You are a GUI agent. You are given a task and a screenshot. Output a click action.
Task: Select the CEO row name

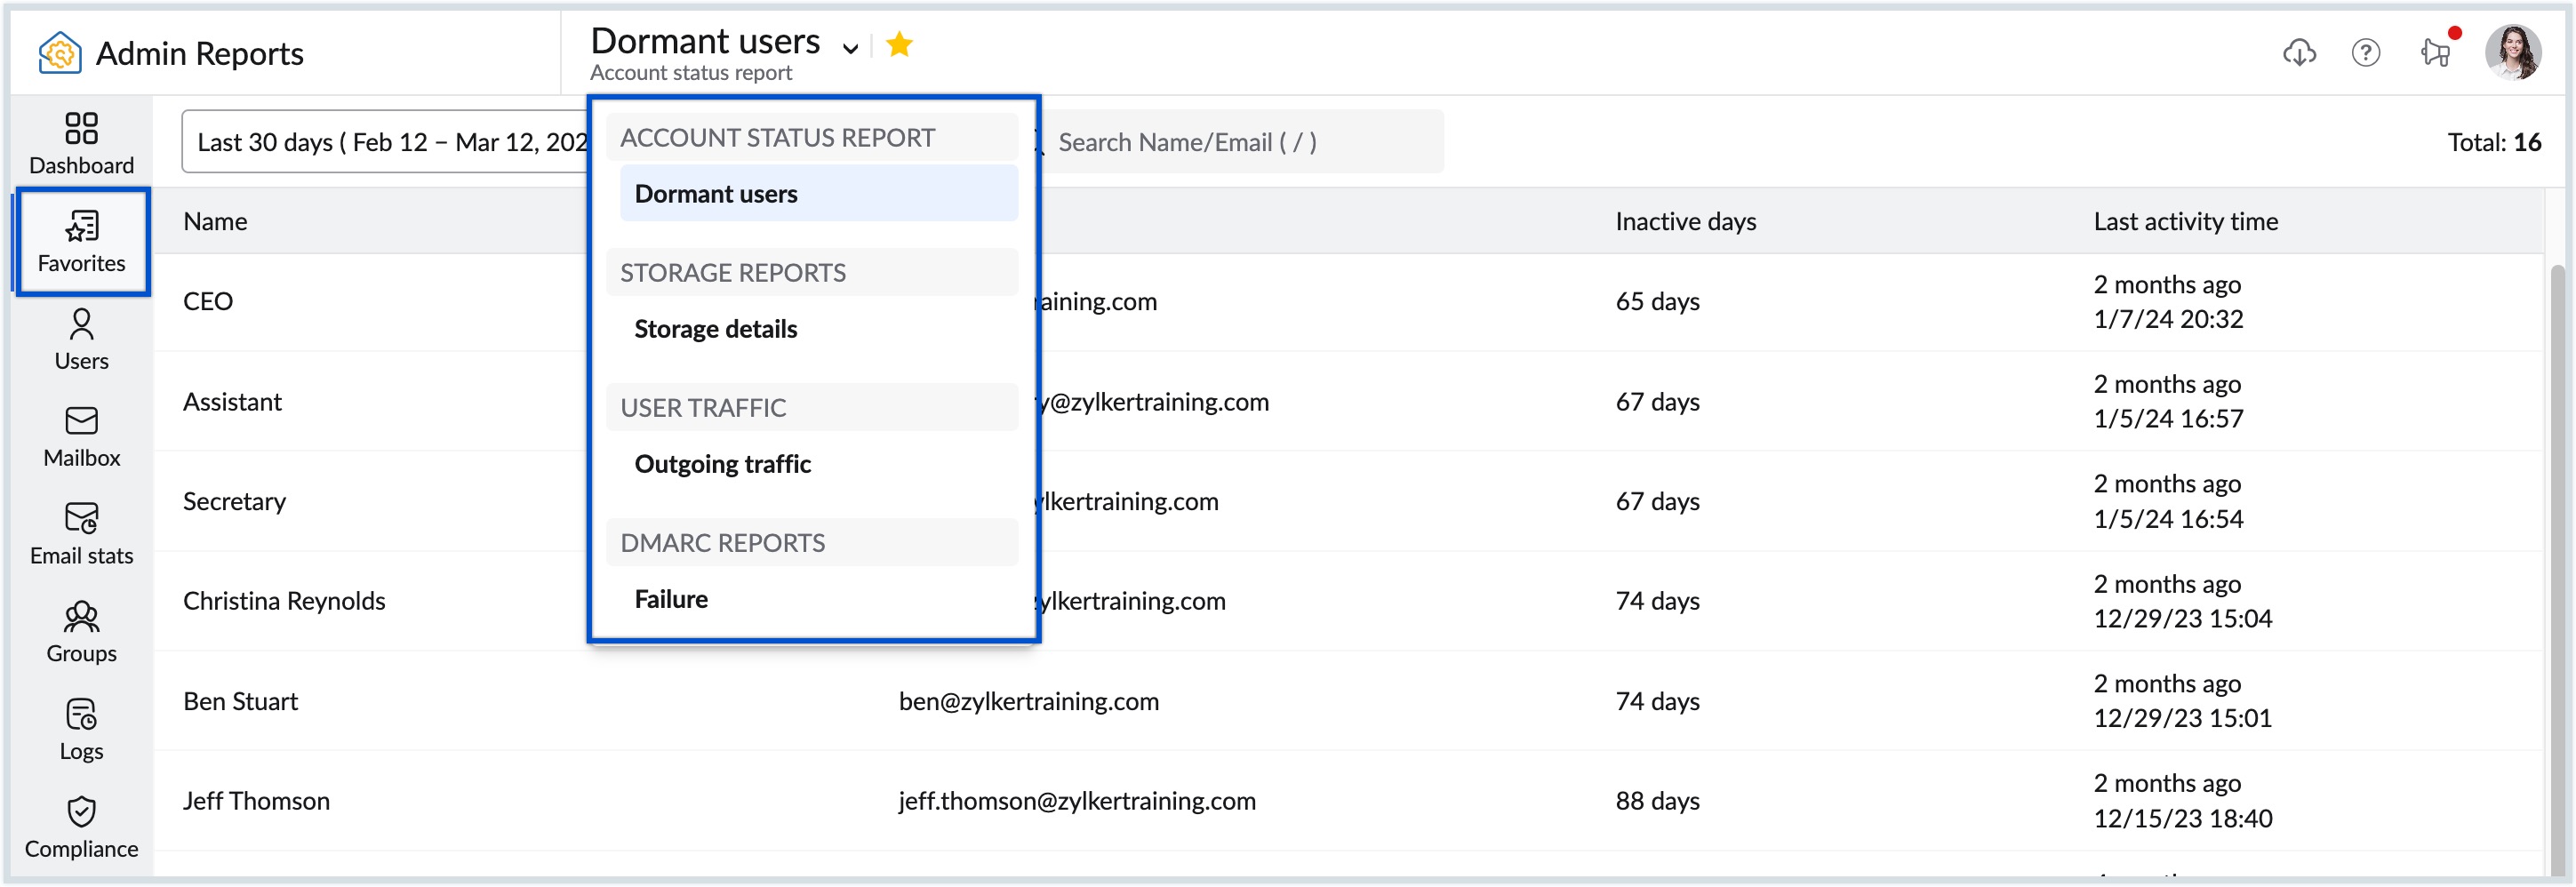(x=208, y=301)
